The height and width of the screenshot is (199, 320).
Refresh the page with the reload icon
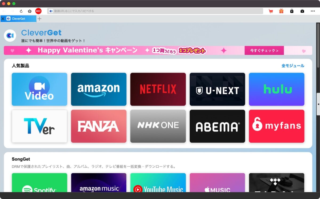21,11
